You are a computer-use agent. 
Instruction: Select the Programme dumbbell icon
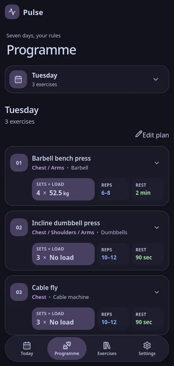point(67,345)
